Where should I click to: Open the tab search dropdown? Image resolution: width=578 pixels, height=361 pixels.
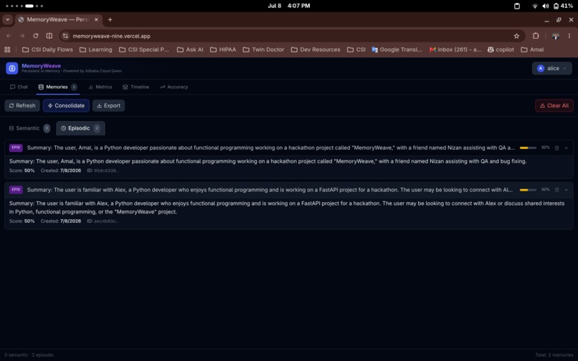(7, 19)
